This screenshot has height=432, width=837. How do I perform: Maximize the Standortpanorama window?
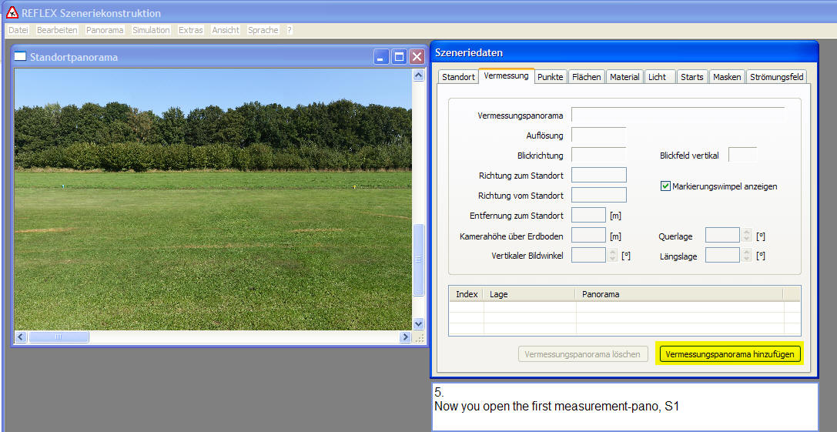[399, 57]
